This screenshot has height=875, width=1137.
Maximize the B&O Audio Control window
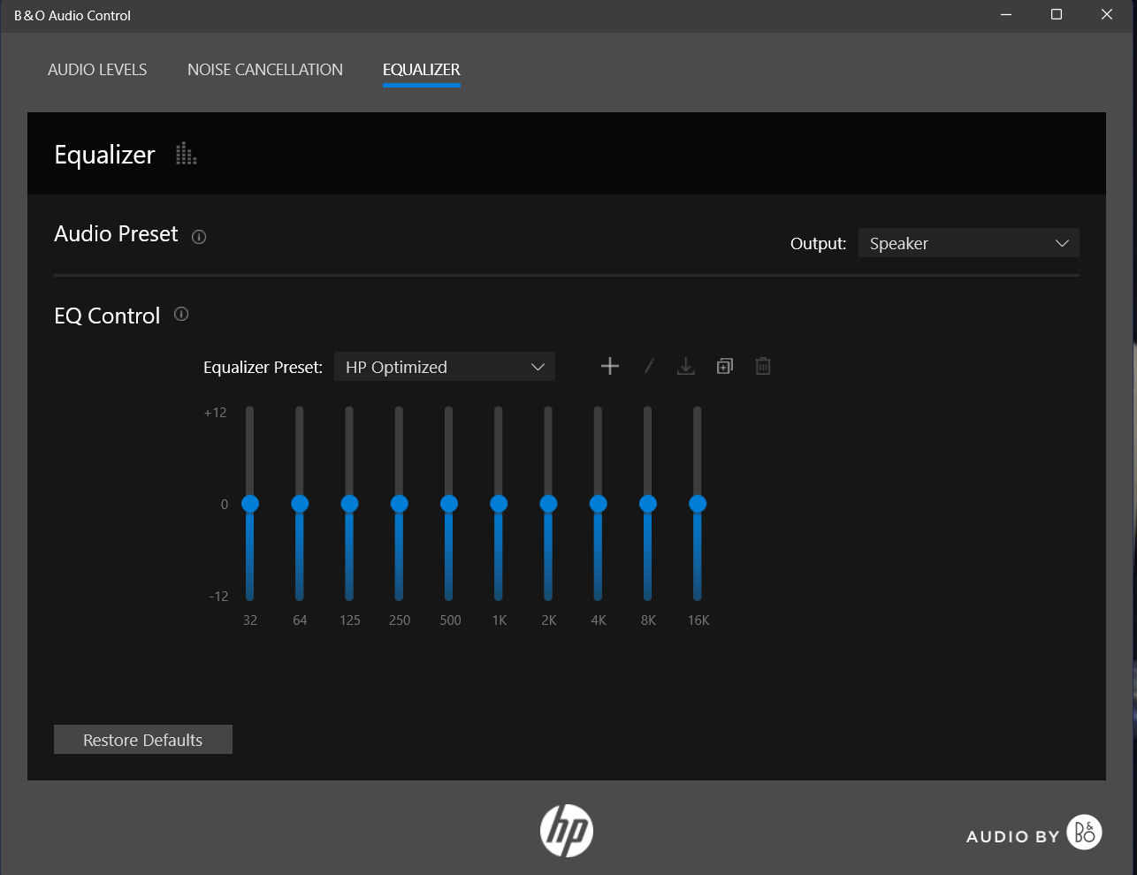1057,15
